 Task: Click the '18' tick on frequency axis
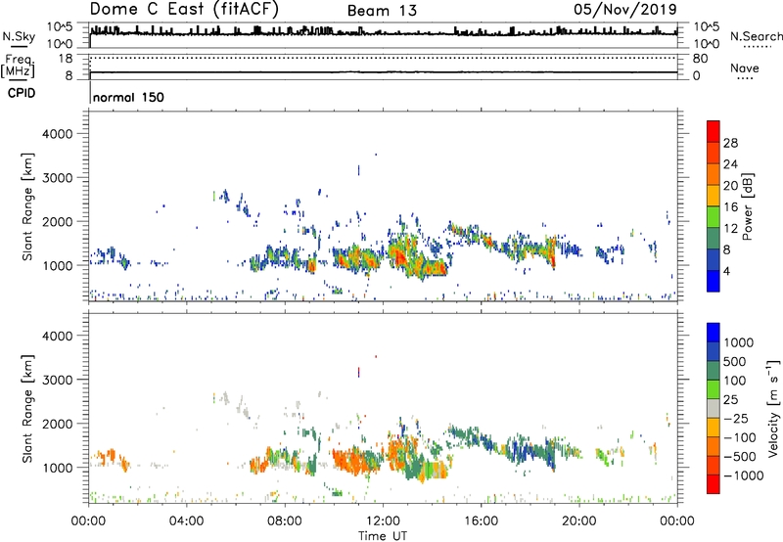pos(66,59)
